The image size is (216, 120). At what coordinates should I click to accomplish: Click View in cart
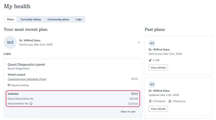[128, 112]
